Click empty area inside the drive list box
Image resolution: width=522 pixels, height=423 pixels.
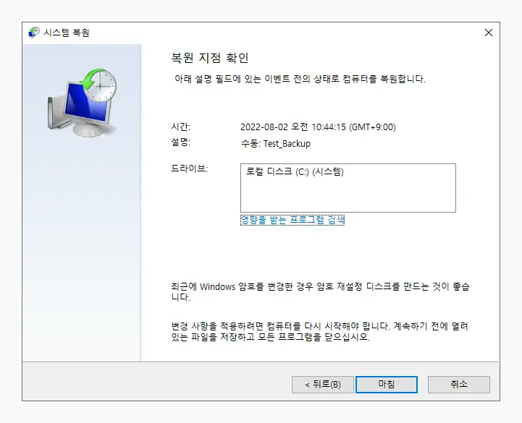(x=348, y=196)
